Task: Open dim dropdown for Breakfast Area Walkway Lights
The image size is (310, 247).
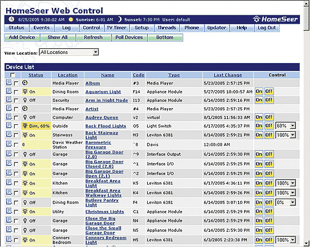Action: [x=286, y=193]
